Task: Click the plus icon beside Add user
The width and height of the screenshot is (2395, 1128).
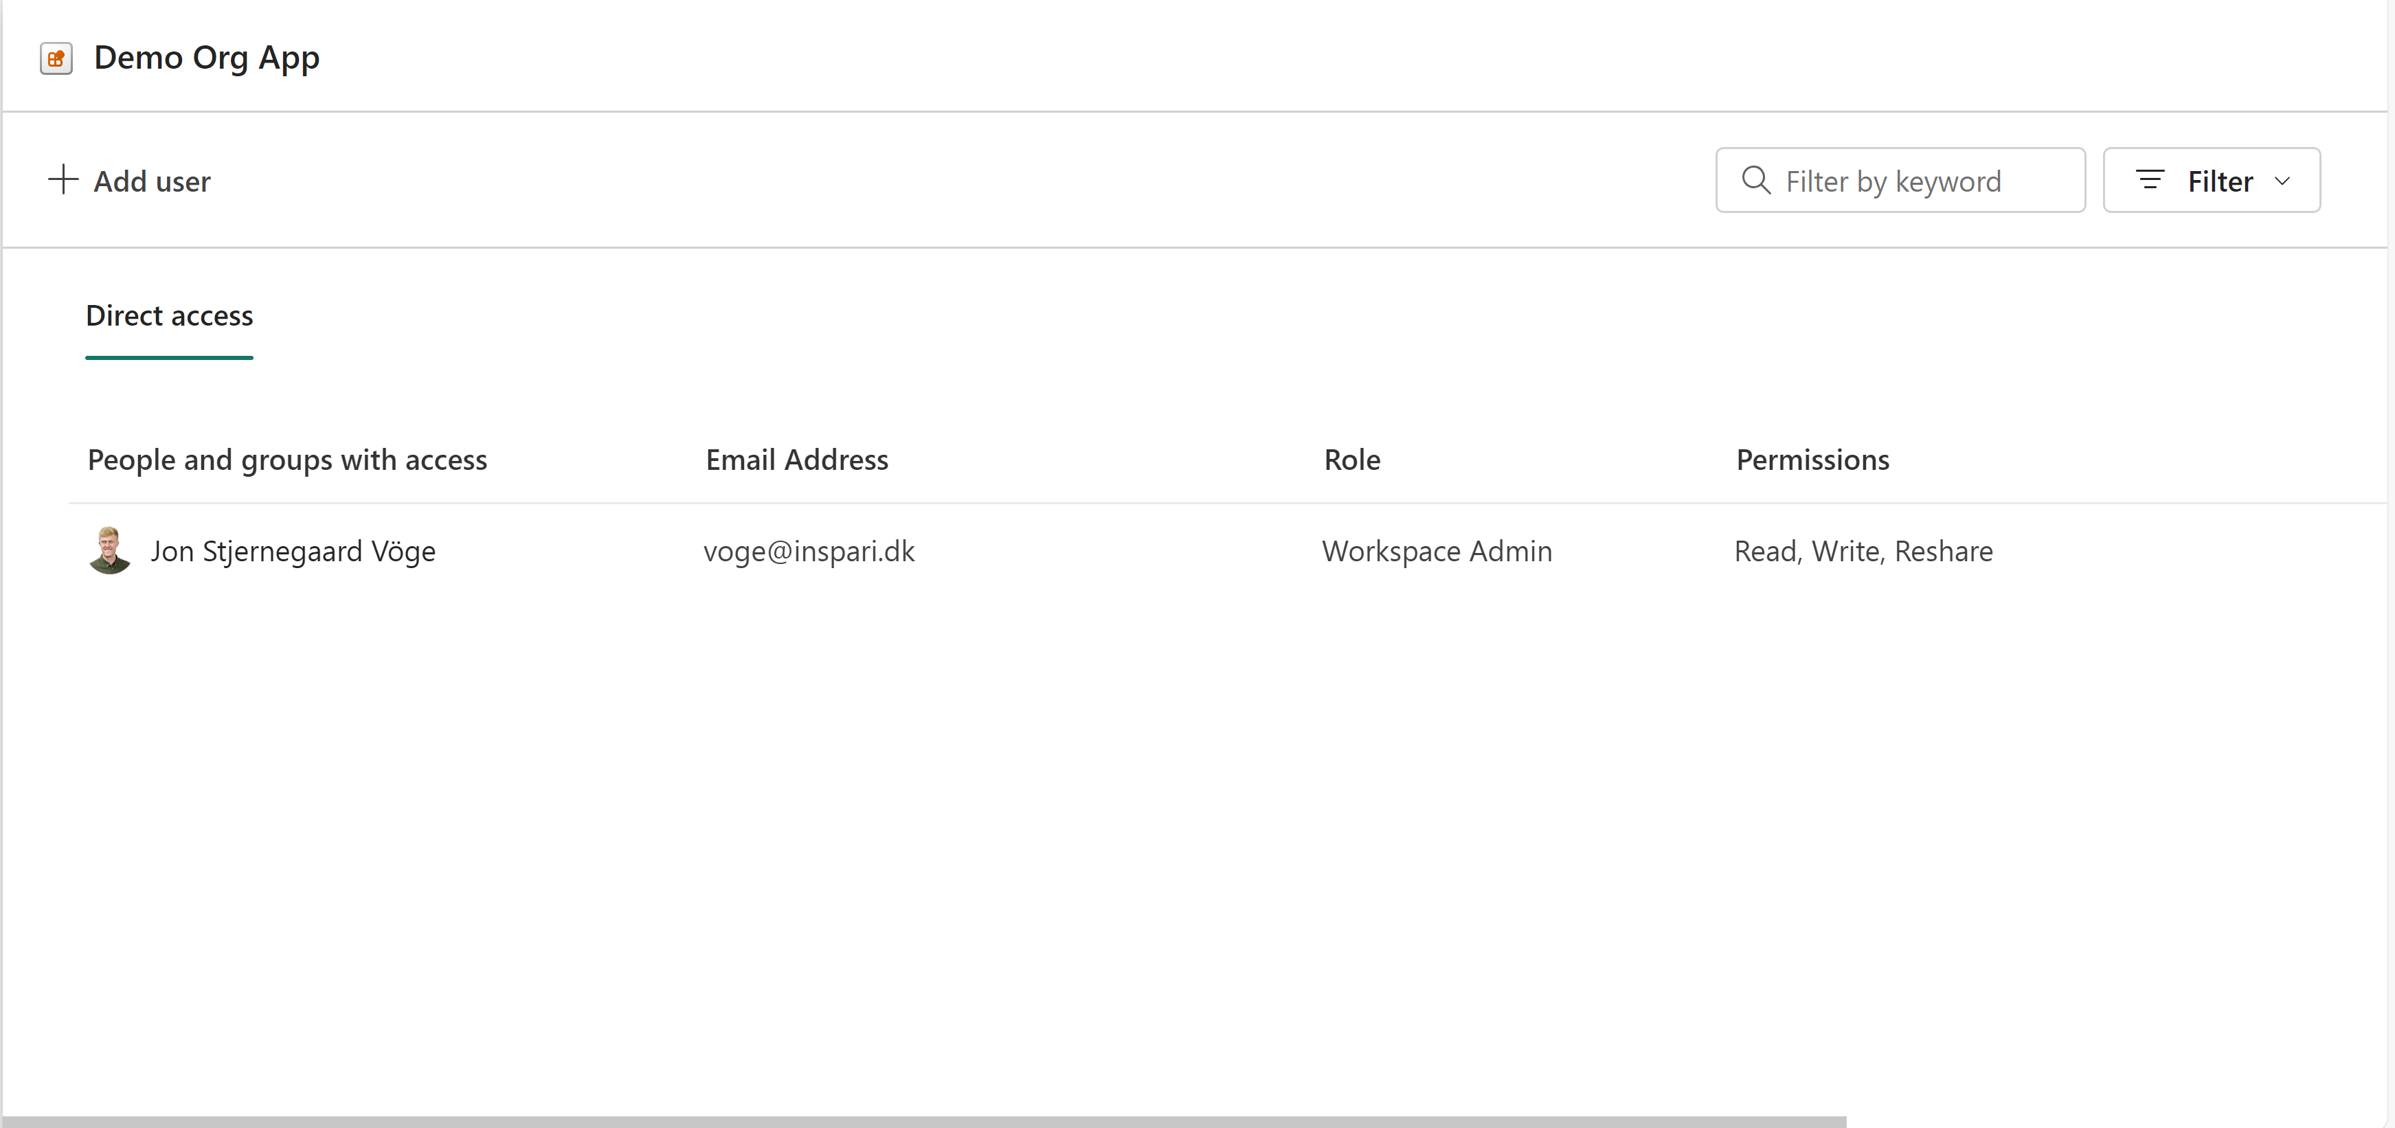Action: 63,179
